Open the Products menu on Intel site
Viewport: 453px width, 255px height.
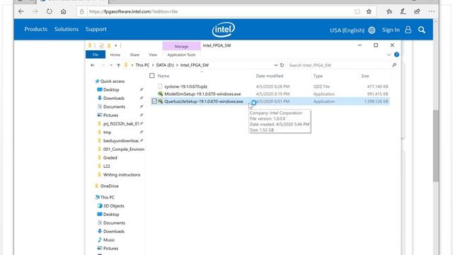36,29
